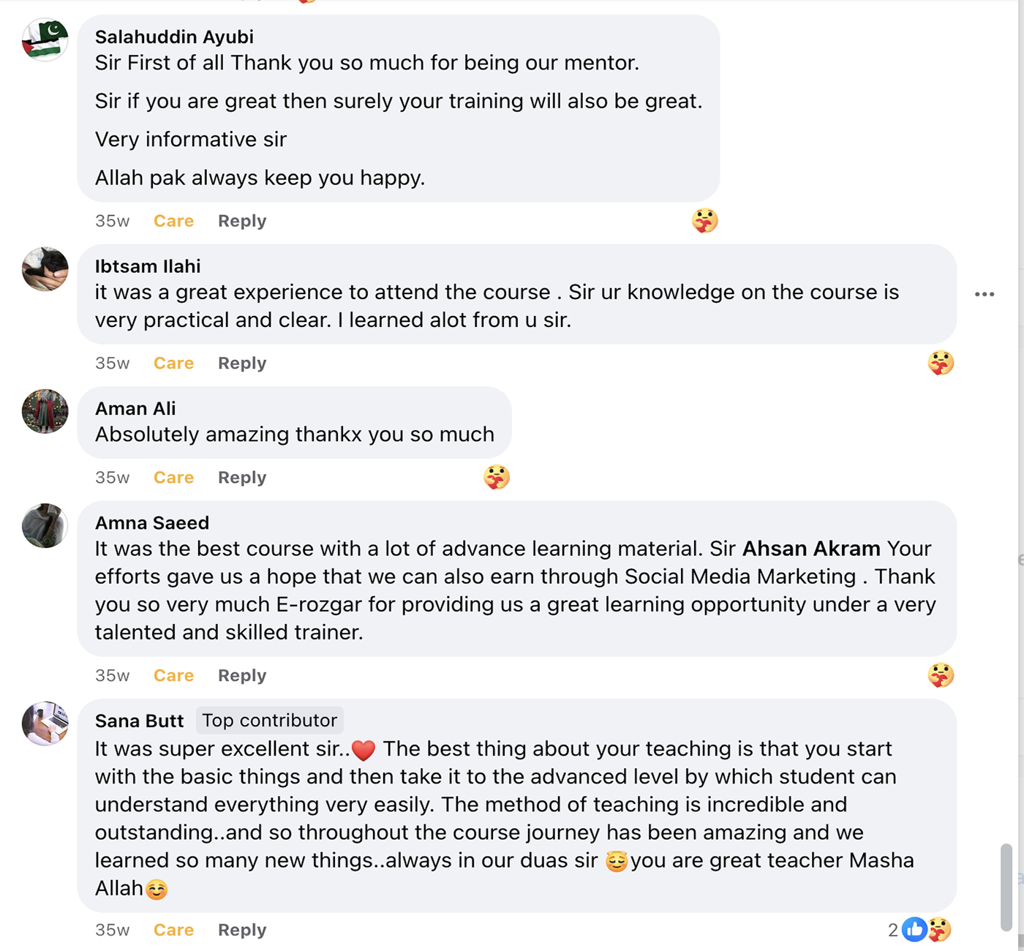The height and width of the screenshot is (951, 1024).
Task: Open Amna Saeed's profile via her name
Action: click(x=152, y=523)
